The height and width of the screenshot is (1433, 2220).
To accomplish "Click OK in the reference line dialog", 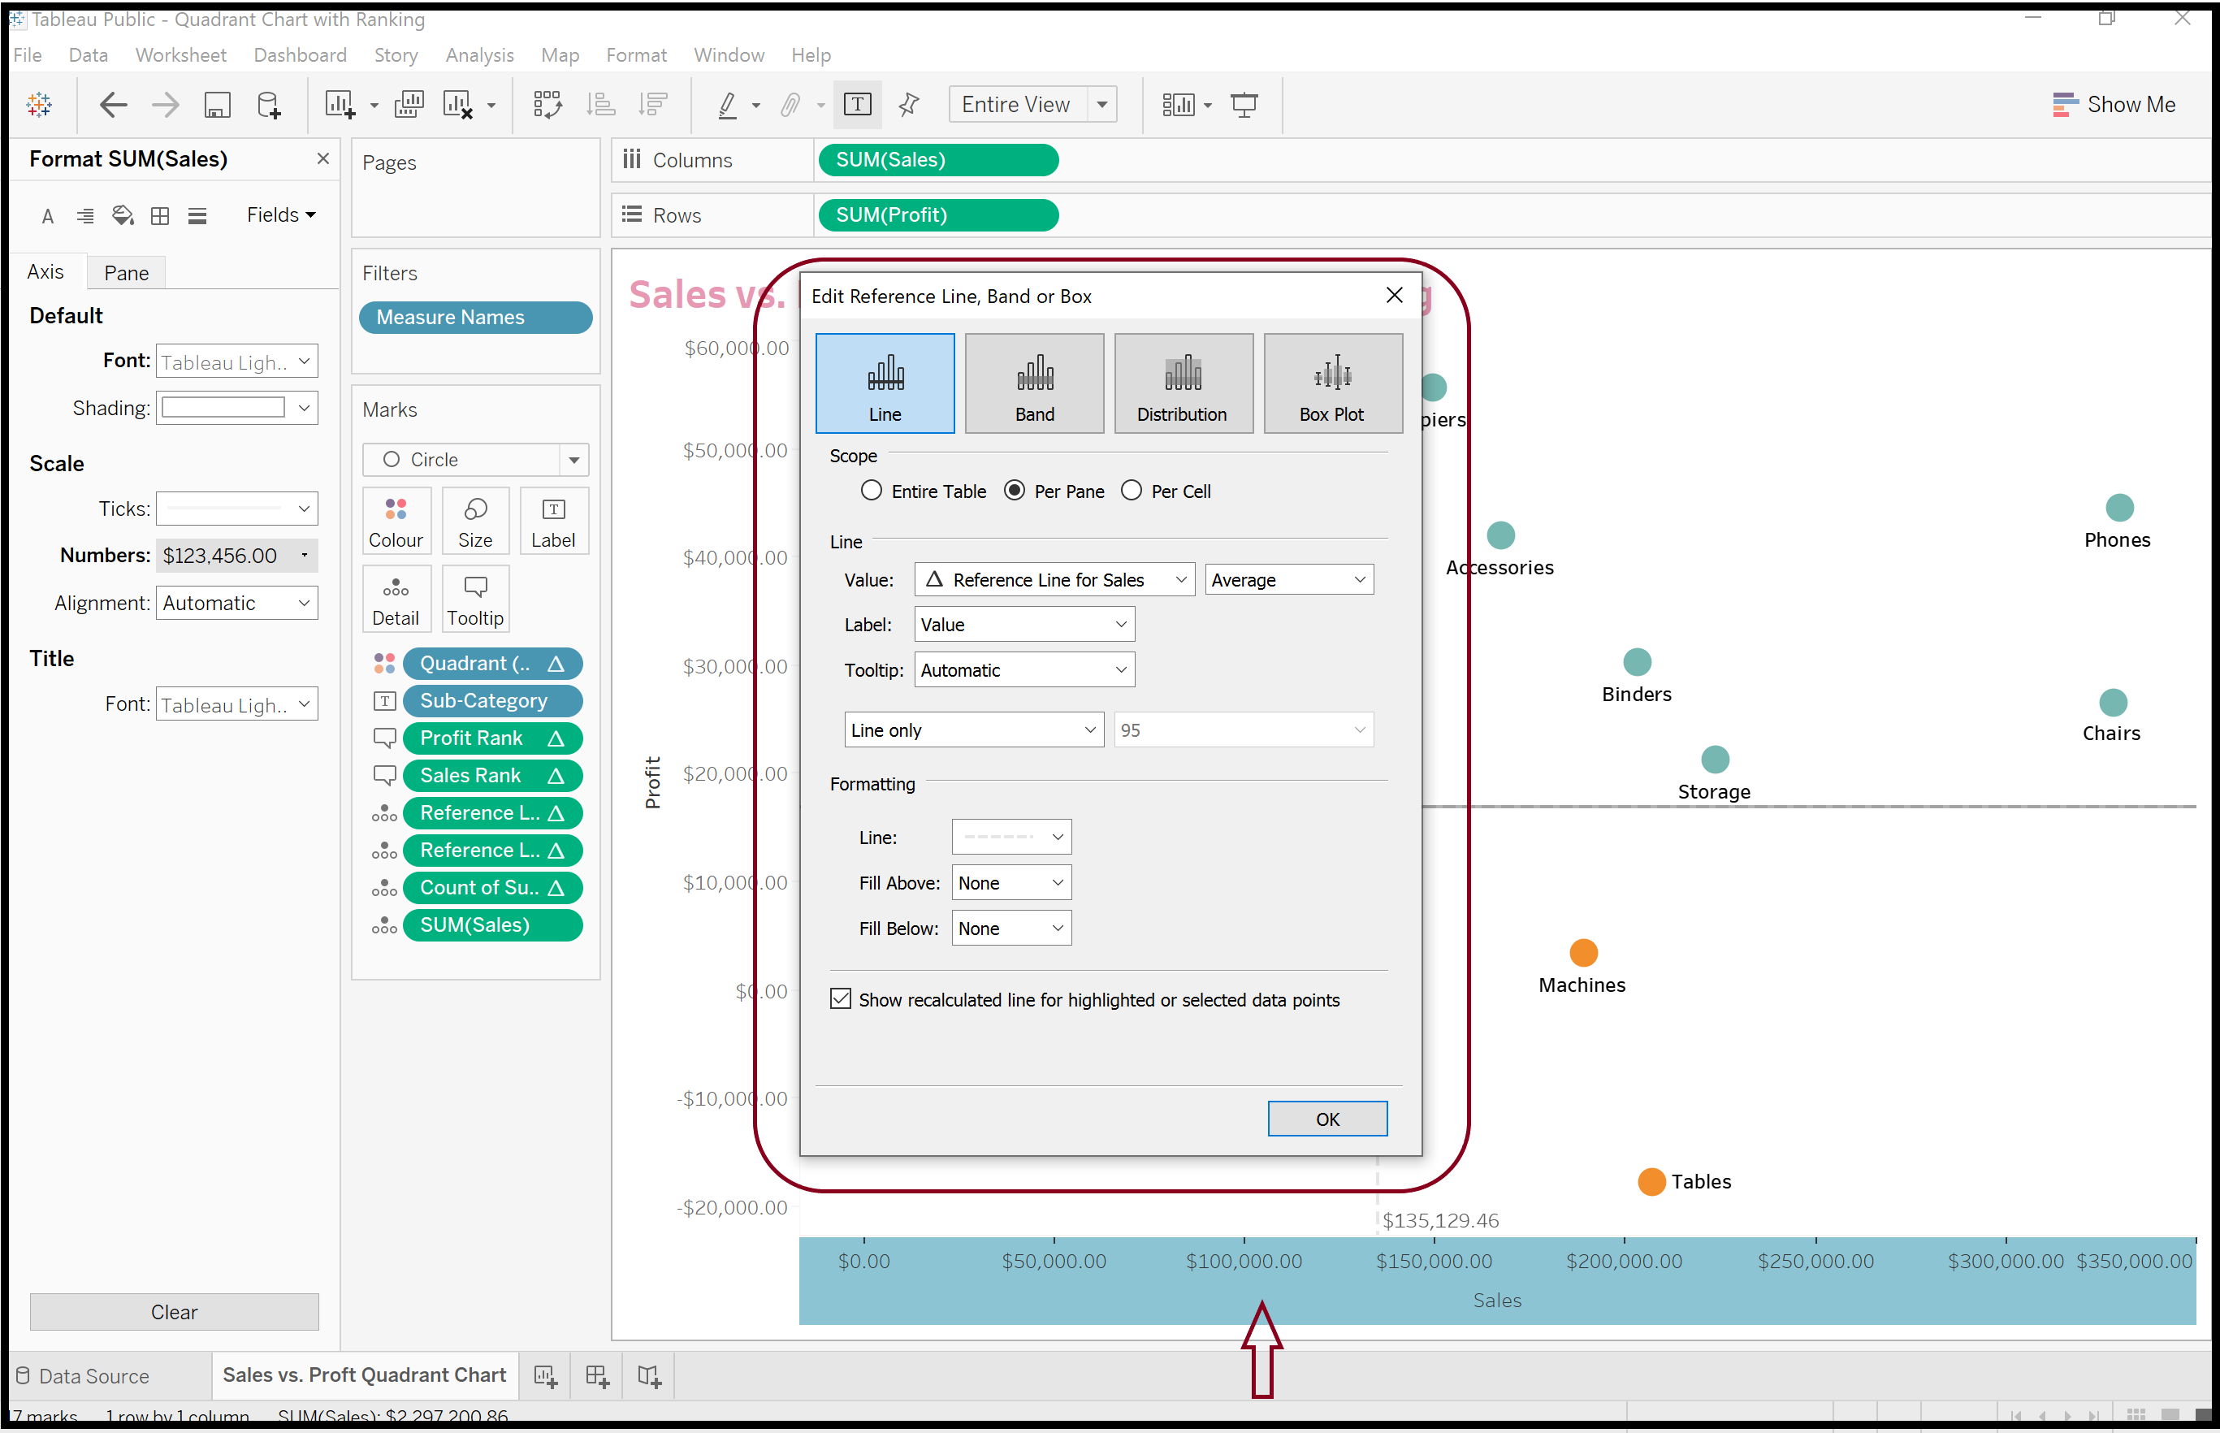I will 1326,1119.
